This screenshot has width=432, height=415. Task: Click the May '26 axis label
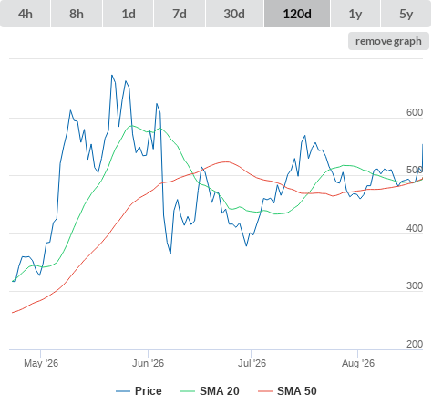41,363
